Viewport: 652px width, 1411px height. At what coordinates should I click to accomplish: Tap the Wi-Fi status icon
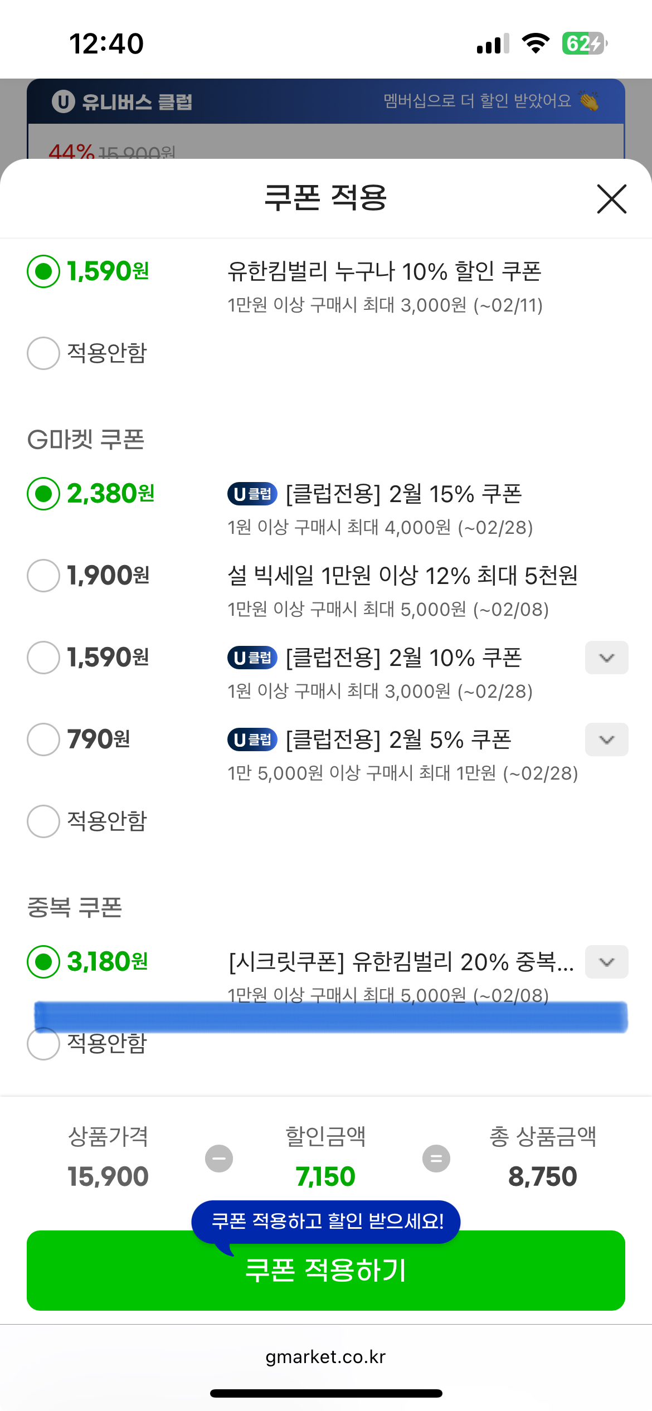536,43
